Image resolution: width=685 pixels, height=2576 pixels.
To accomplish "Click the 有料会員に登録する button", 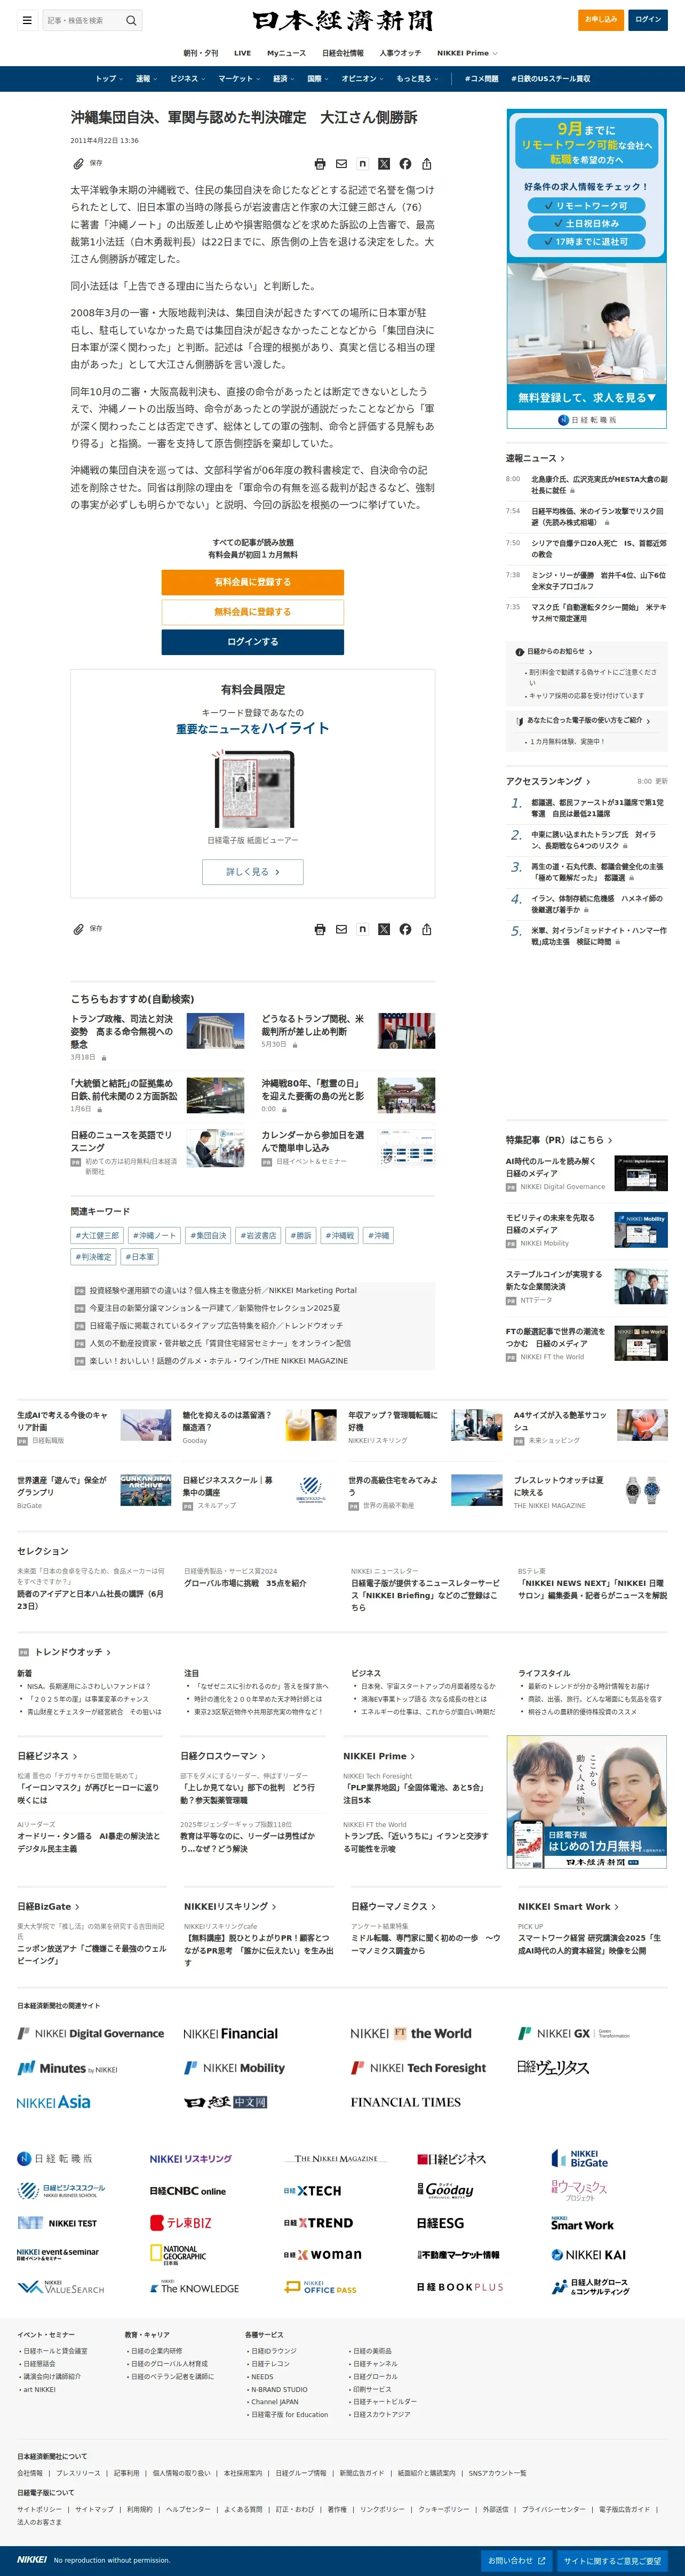I will pyautogui.click(x=253, y=582).
